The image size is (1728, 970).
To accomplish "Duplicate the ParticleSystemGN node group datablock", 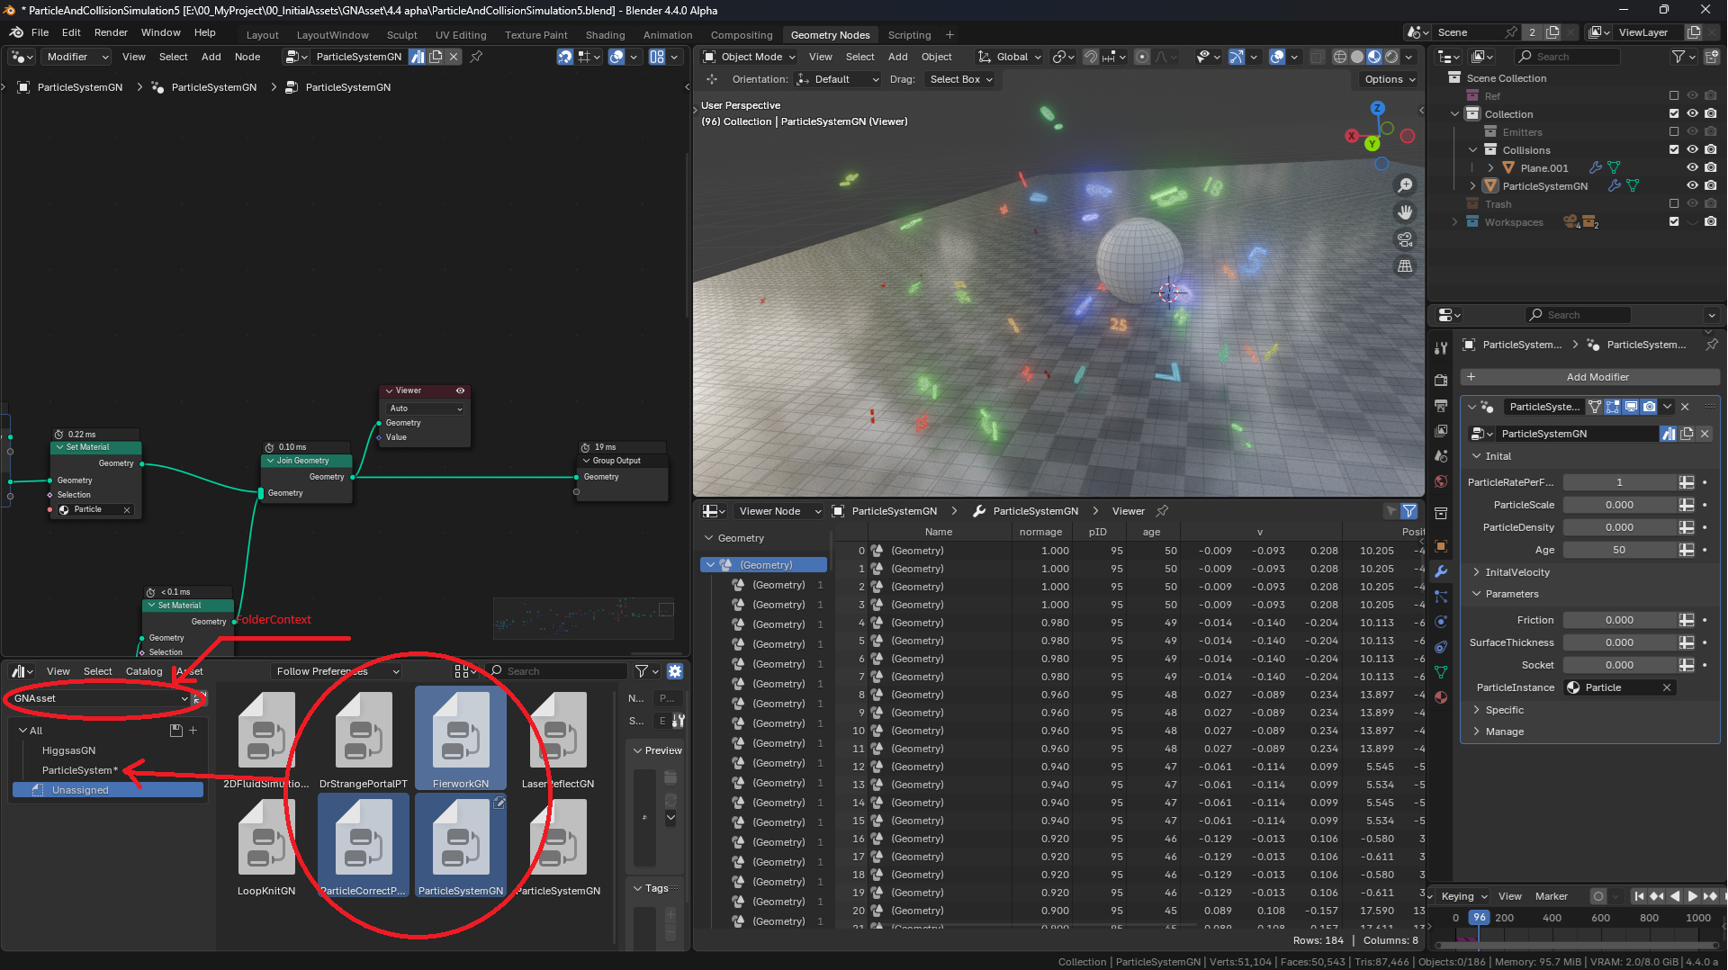I will point(436,57).
